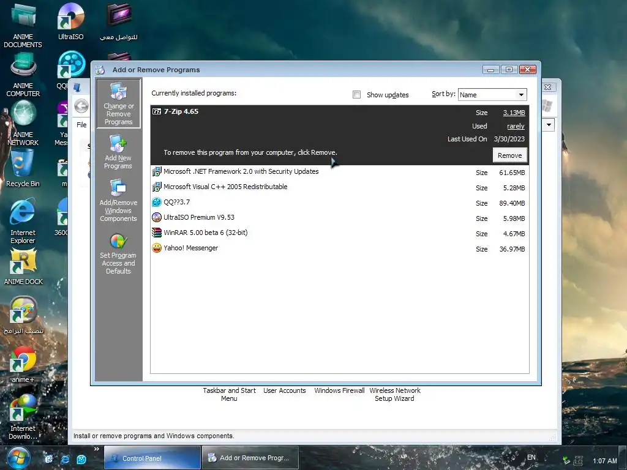Image resolution: width=627 pixels, height=470 pixels.
Task: Open File menu in Control Panel
Action: pyautogui.click(x=81, y=125)
